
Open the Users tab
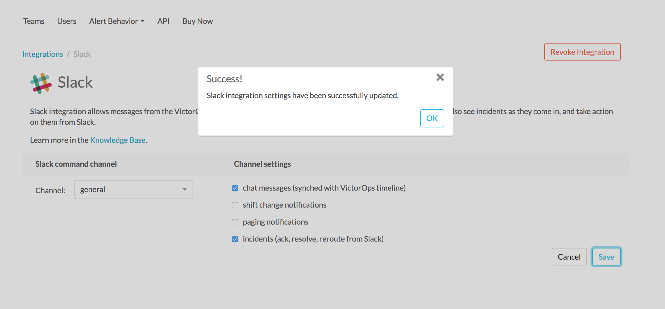[67, 21]
